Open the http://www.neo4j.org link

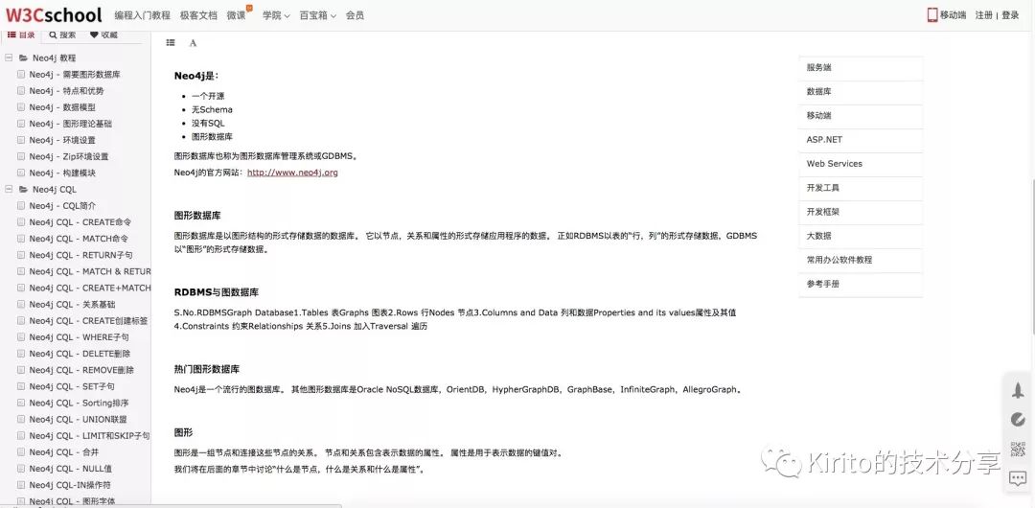tap(292, 173)
